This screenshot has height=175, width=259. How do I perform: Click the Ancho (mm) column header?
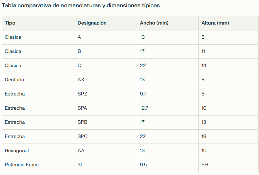coord(168,23)
